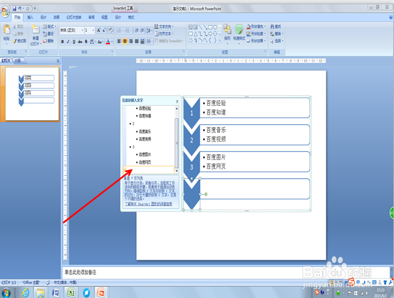Switch to the 动画 ribbon tab
Viewport: 394px width, 298px height.
click(x=56, y=17)
